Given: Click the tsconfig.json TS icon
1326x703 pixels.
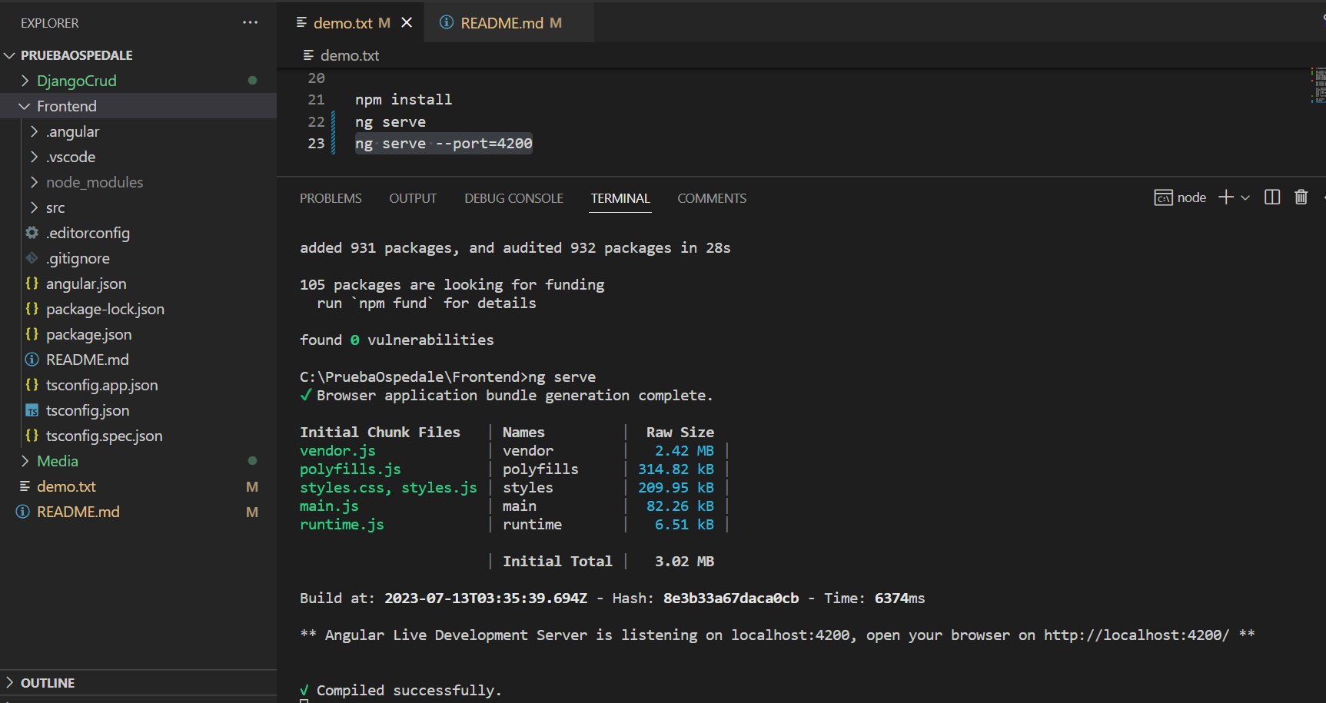Looking at the screenshot, I should (32, 410).
